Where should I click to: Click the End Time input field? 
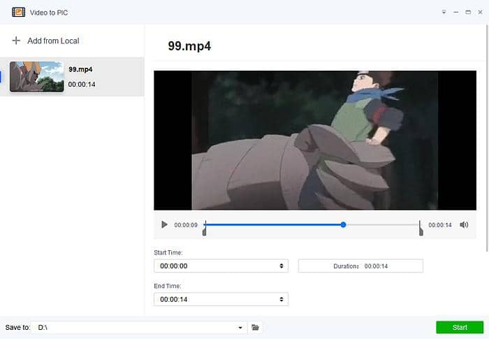click(x=221, y=299)
